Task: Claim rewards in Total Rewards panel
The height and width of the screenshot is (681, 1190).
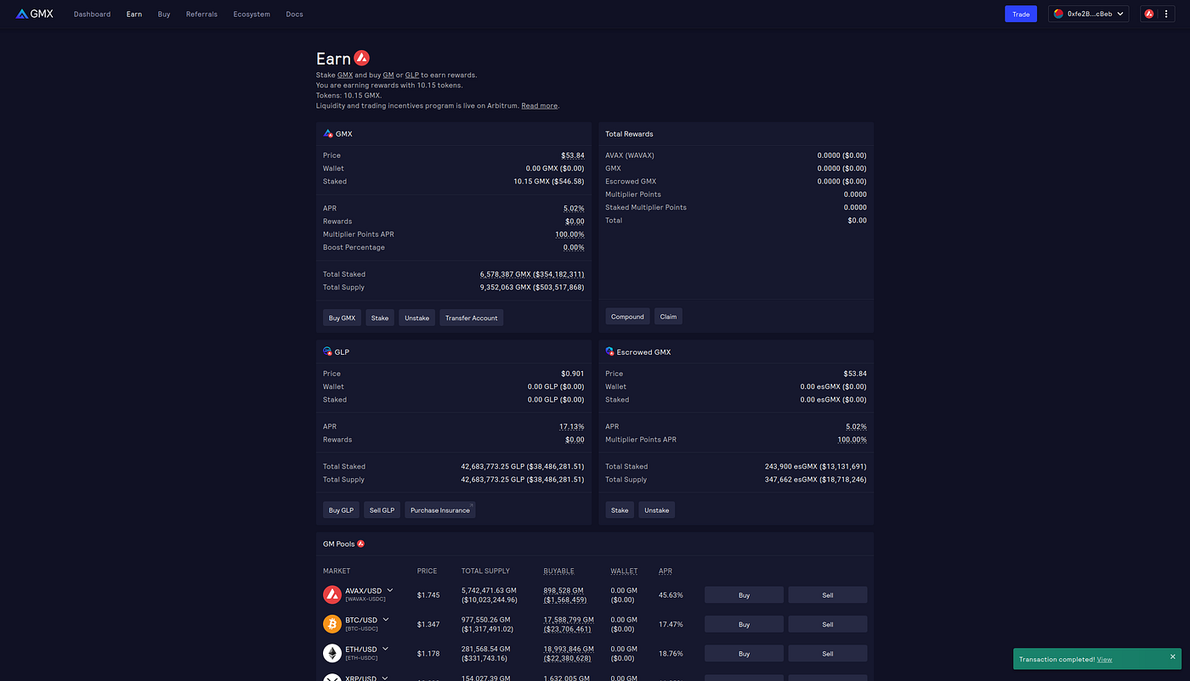Action: coord(668,316)
